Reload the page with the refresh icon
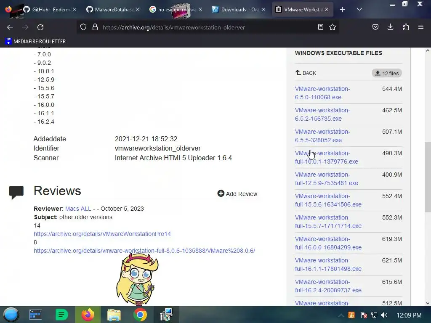 click(x=40, y=27)
